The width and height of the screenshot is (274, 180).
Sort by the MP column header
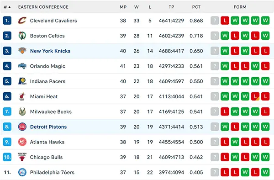pos(123,7)
